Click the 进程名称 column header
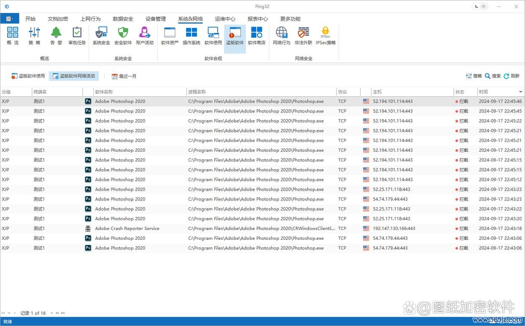Image resolution: width=525 pixels, height=326 pixels. 262,92
